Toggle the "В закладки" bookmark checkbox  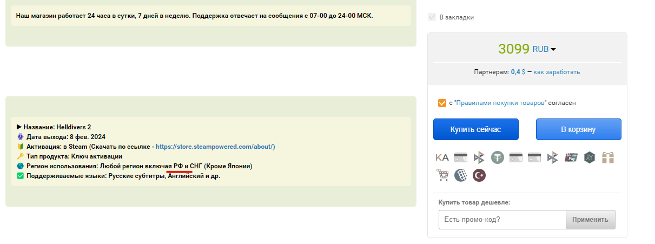pyautogui.click(x=432, y=17)
